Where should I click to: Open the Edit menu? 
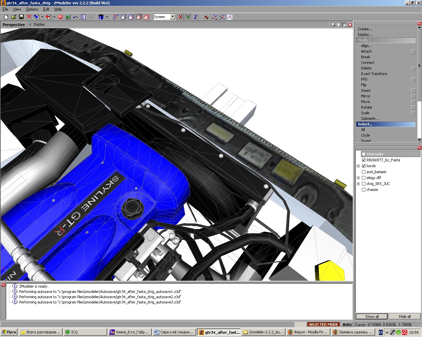pos(46,9)
